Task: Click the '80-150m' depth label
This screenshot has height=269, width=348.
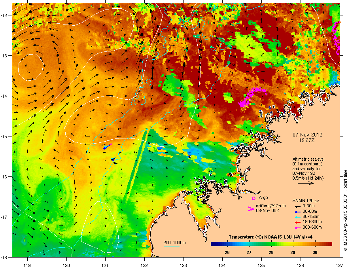Action: click(x=311, y=216)
